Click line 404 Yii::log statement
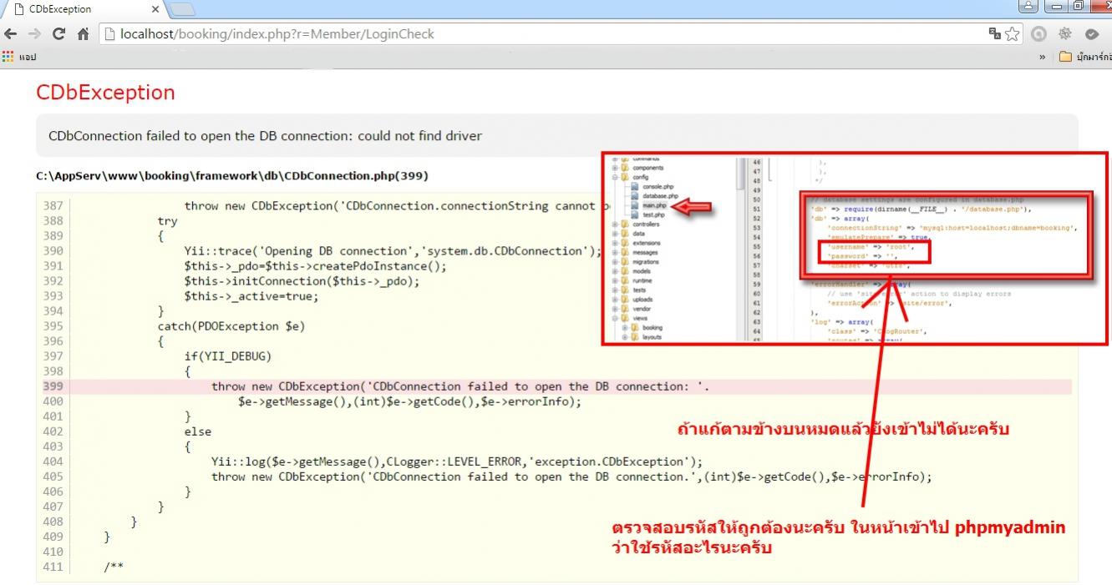This screenshot has width=1112, height=585. [457, 461]
